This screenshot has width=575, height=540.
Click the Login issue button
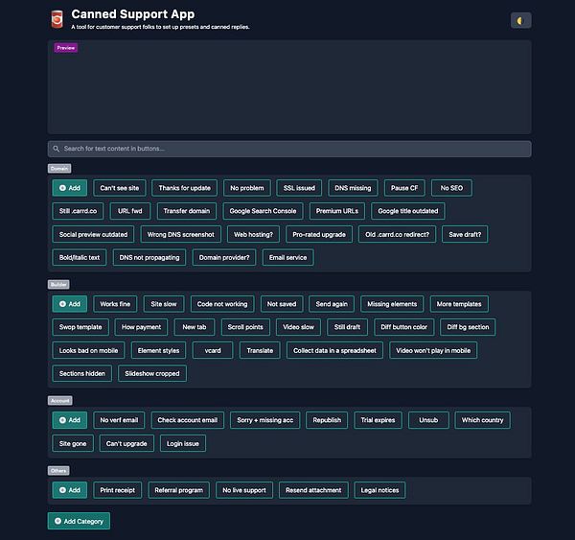(x=183, y=443)
